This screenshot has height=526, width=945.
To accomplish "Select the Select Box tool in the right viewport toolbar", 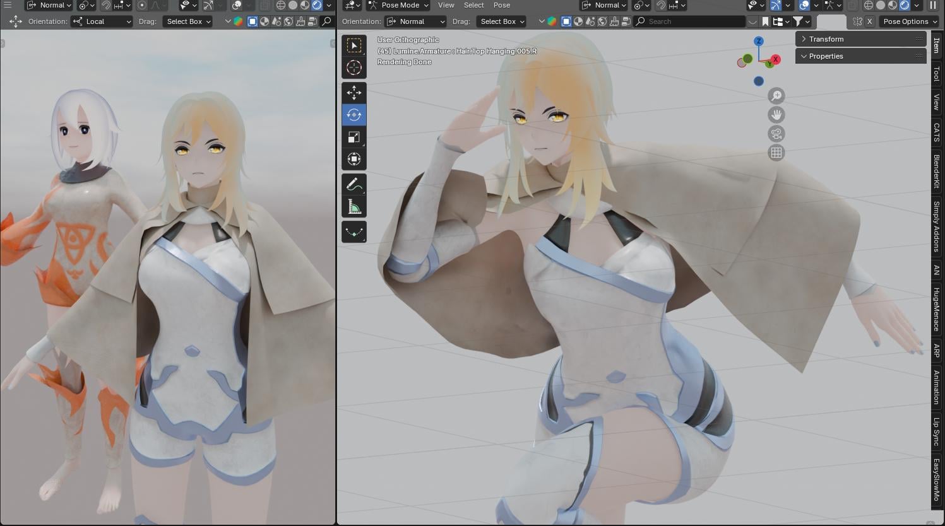I will coord(354,45).
